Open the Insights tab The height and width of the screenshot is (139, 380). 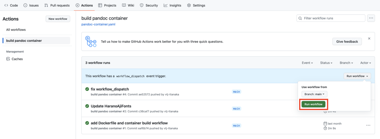173,5
